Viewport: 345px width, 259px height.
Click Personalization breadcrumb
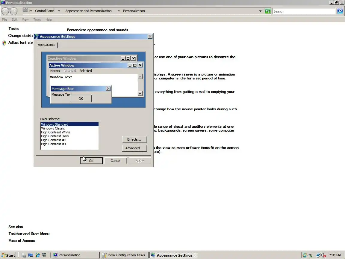click(134, 11)
